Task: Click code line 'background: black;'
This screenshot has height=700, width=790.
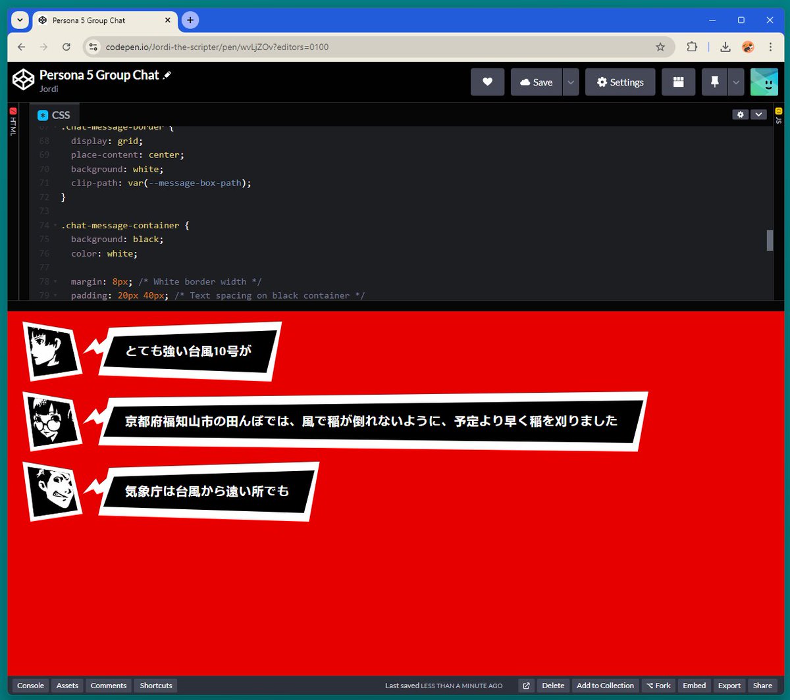Action: tap(117, 239)
